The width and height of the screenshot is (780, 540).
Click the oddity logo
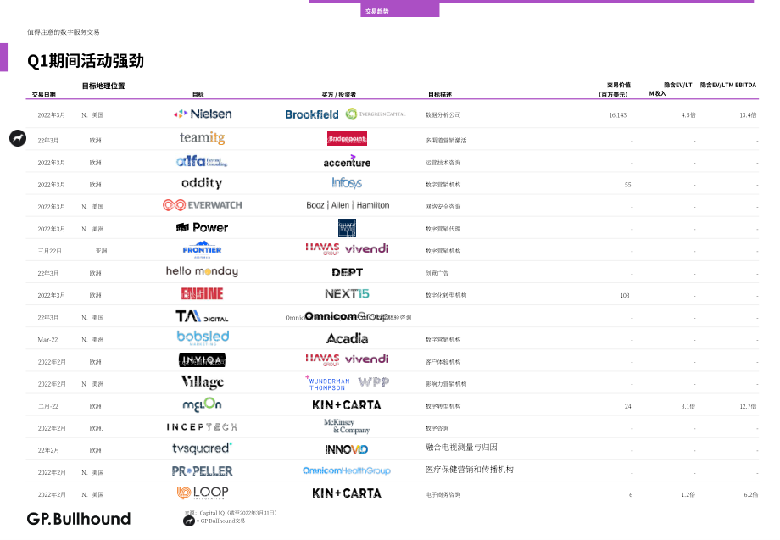[x=202, y=183]
